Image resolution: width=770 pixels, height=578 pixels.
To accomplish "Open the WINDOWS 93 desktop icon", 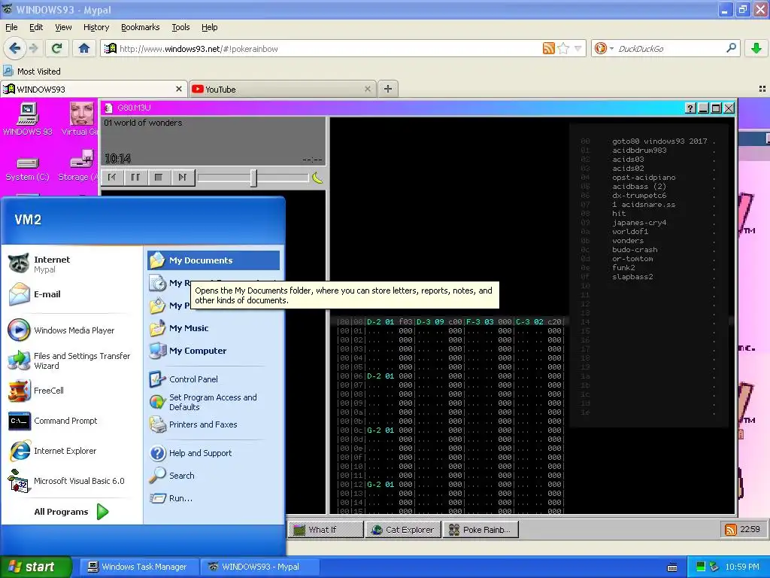I will [28, 118].
